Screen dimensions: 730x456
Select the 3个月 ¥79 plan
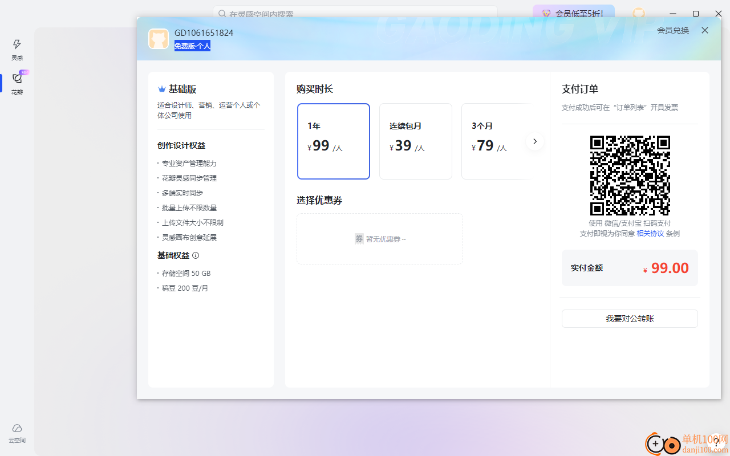pos(495,141)
